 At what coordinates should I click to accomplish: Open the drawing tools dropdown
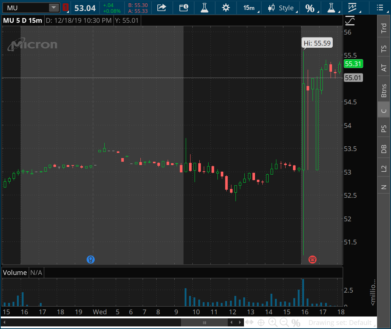[354, 8]
